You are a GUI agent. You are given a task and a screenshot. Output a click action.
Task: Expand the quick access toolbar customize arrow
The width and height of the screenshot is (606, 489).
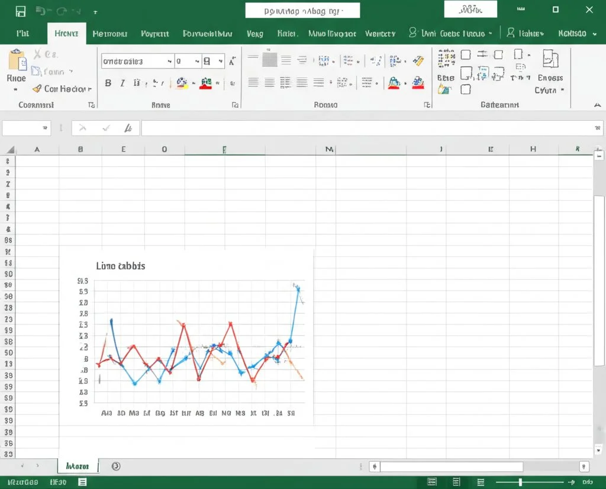point(95,12)
